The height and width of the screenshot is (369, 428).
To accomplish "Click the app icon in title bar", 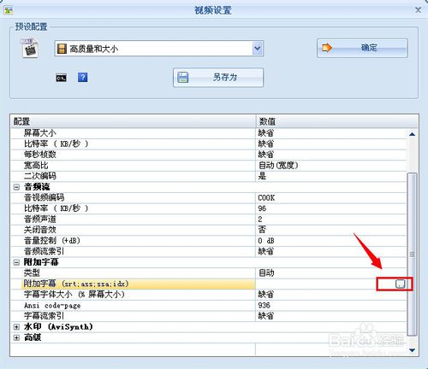I will point(9,10).
